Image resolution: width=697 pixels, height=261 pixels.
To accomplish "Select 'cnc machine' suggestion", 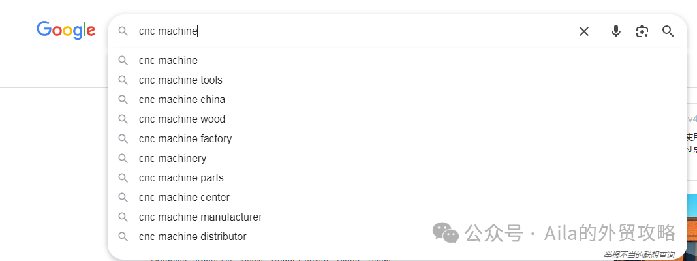I will click(168, 61).
